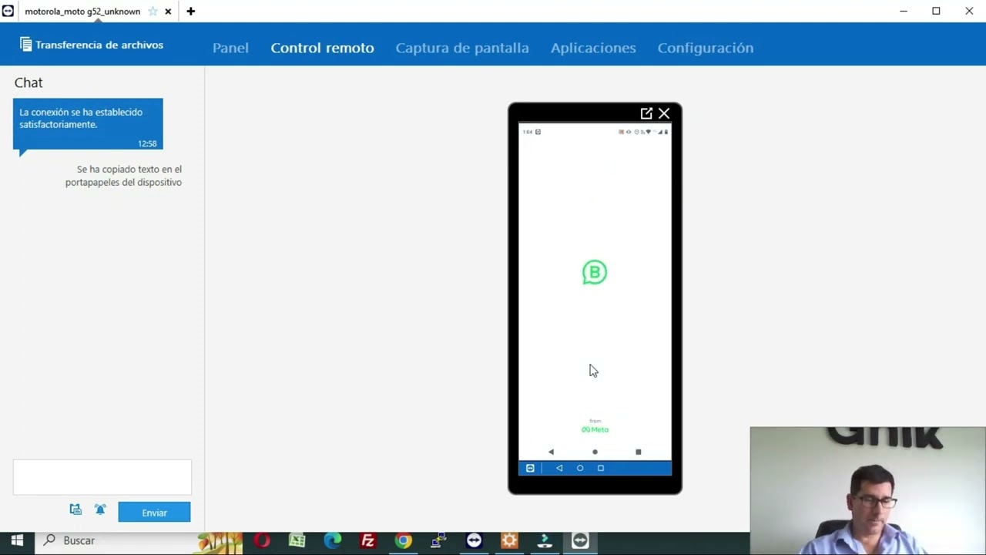This screenshot has height=555, width=986.
Task: Open Opera from the taskbar
Action: pos(262,541)
